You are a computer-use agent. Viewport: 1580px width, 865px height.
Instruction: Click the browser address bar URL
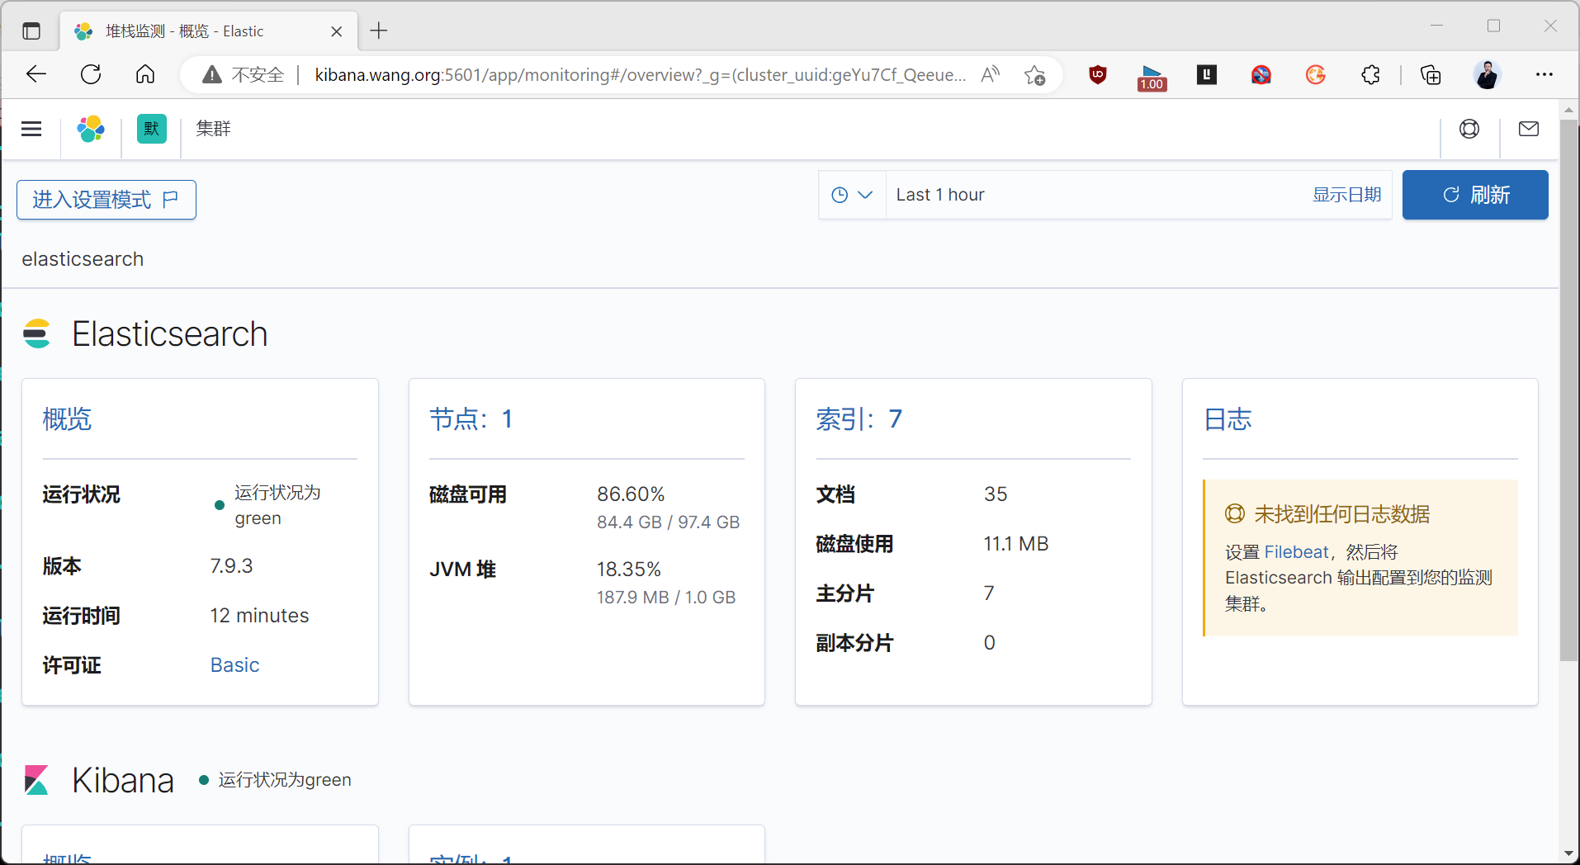click(x=640, y=75)
